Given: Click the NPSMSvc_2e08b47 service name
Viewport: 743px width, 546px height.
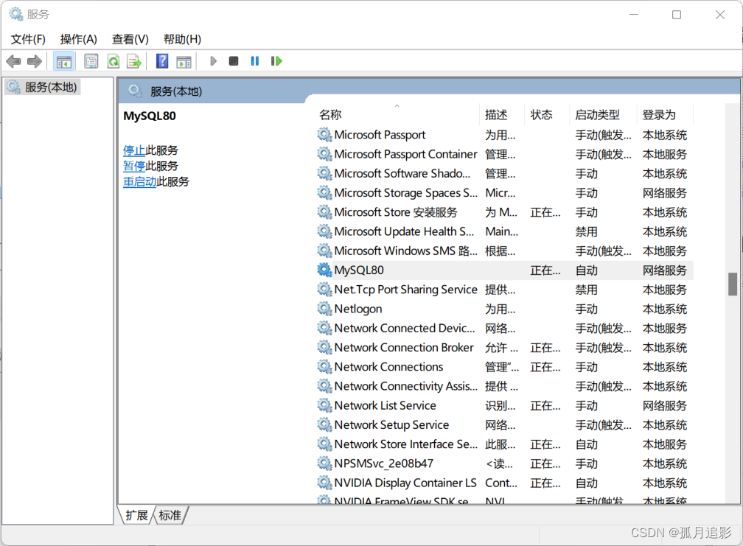Looking at the screenshot, I should point(384,463).
